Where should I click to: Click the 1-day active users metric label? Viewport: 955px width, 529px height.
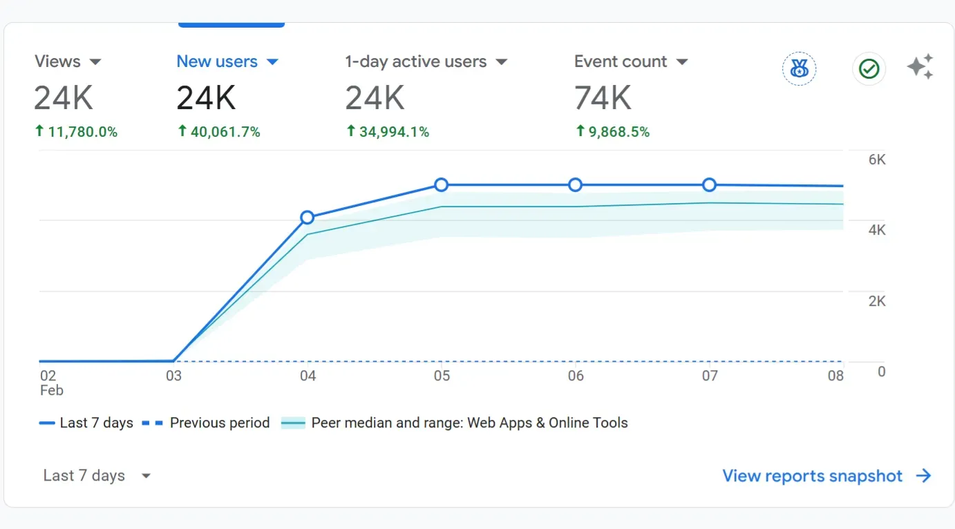415,61
